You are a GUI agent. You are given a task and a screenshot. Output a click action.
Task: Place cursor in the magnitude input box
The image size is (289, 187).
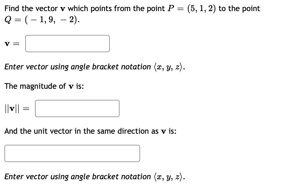77,108
